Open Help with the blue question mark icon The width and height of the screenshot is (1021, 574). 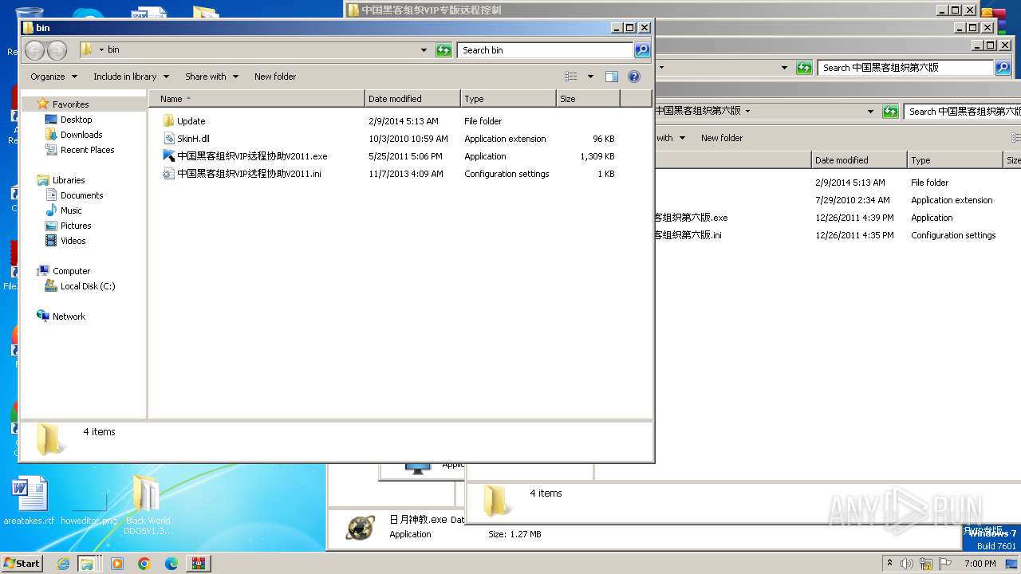pos(634,77)
